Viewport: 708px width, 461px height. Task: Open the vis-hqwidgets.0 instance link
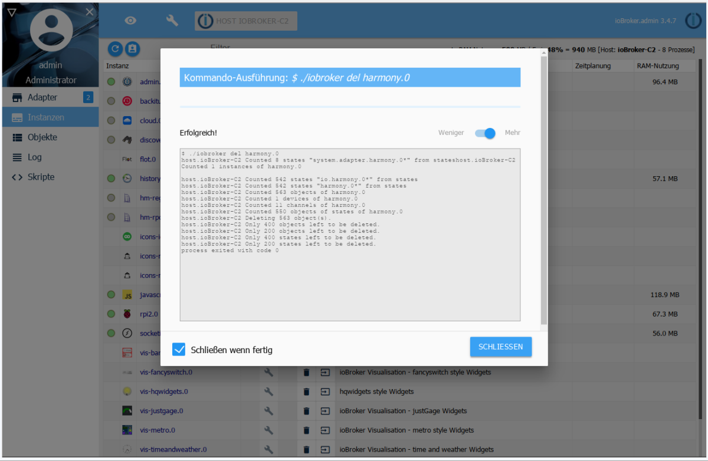164,391
